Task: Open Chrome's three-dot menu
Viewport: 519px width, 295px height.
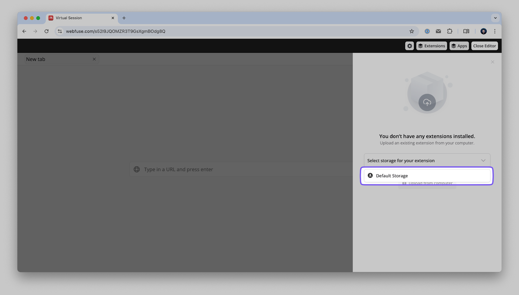Action: 495,31
